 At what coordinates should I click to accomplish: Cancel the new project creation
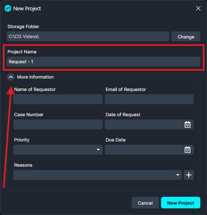point(145,203)
